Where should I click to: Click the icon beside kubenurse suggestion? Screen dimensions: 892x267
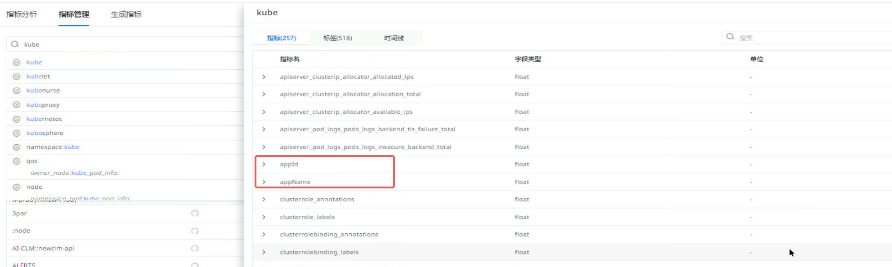pyautogui.click(x=17, y=90)
